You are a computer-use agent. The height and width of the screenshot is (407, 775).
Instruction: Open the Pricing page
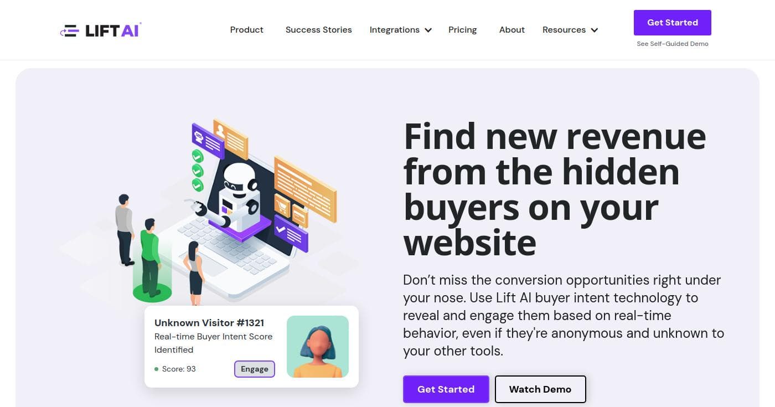462,30
